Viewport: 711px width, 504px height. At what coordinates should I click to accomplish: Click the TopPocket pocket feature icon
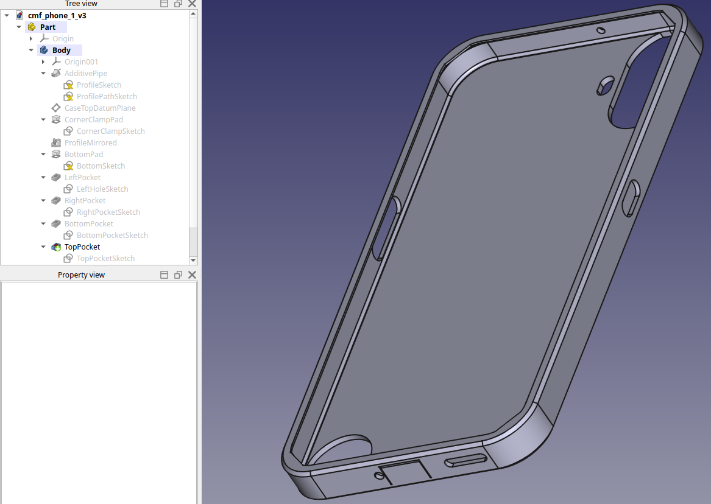(55, 247)
